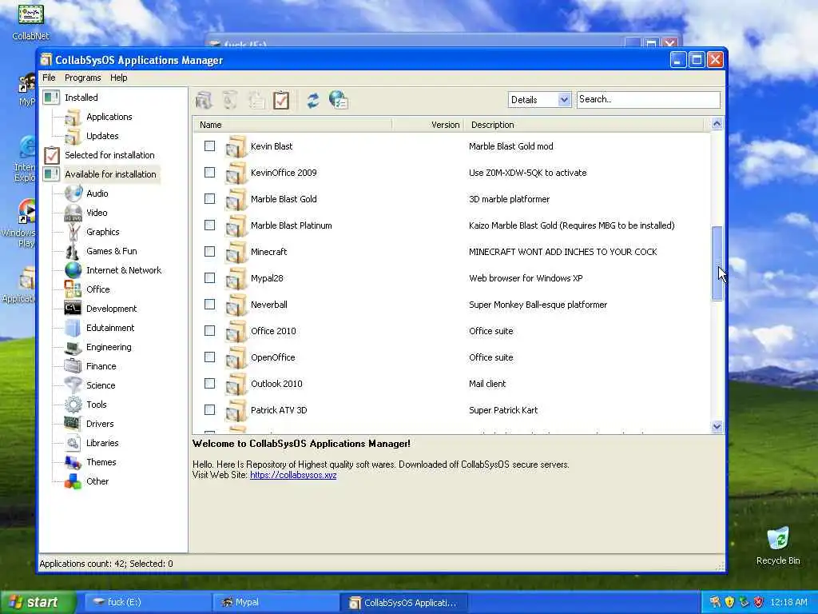Select the Tools category
This screenshot has width=818, height=614.
tap(97, 405)
